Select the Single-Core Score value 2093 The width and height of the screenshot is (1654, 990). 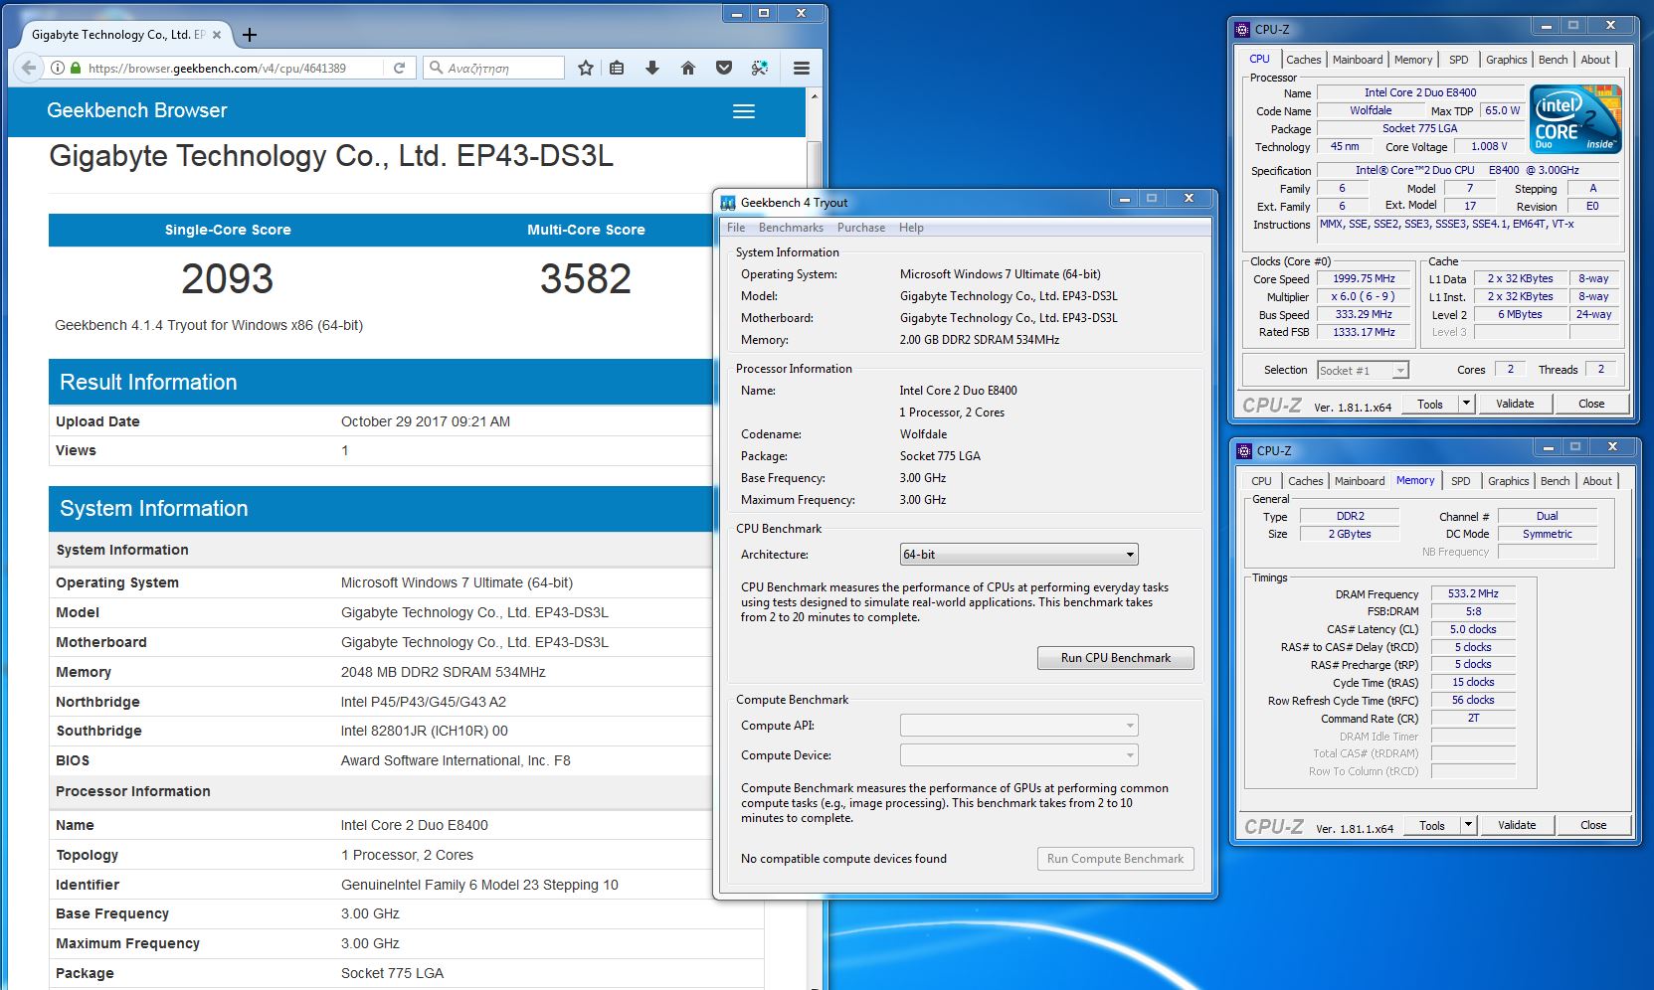click(228, 278)
